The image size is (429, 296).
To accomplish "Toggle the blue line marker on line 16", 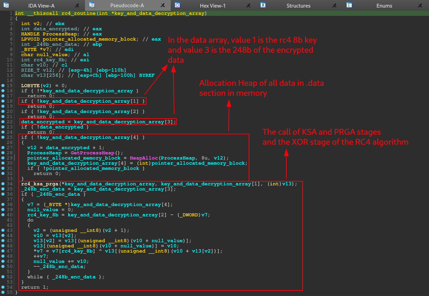I will 3,91.
